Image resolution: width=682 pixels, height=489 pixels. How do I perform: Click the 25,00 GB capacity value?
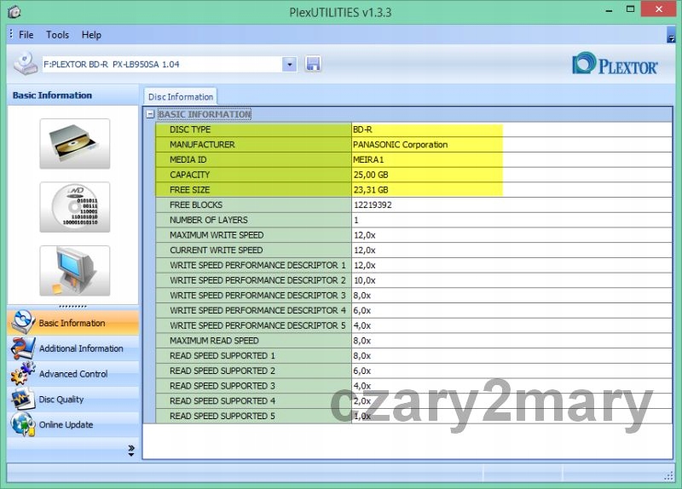[x=371, y=175]
